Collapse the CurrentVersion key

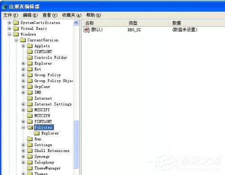(16, 40)
